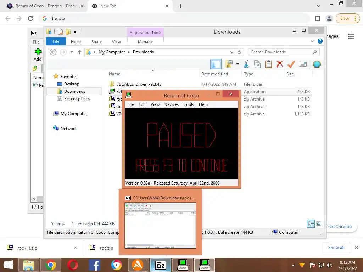Sort by the Size column header
This screenshot has height=272, width=363.
tap(290, 74)
